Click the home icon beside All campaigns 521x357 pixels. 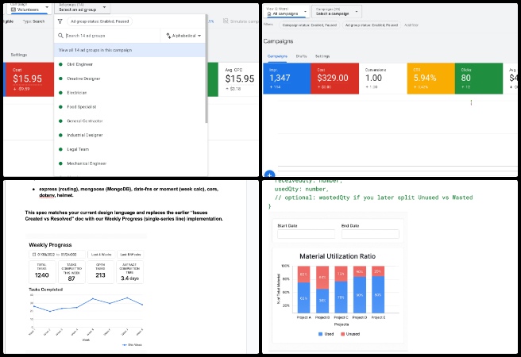[x=270, y=13]
